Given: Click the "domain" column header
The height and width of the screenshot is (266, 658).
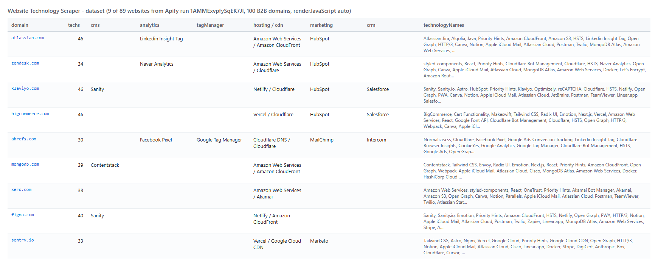Looking at the screenshot, I should pos(20,25).
